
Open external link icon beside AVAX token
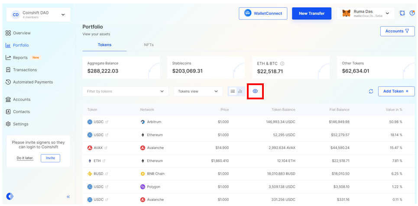[107, 148]
